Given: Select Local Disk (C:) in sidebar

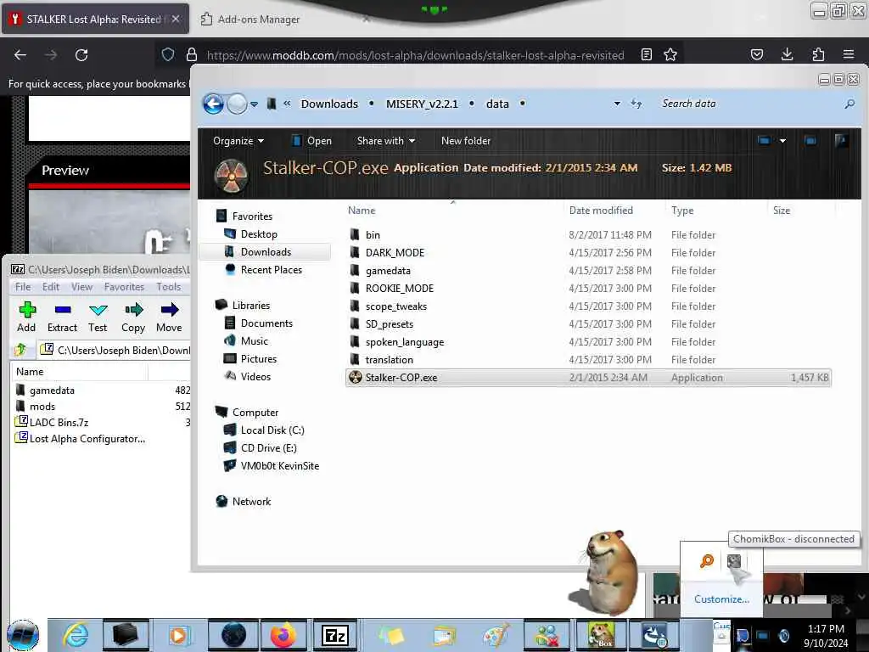Looking at the screenshot, I should tap(272, 430).
